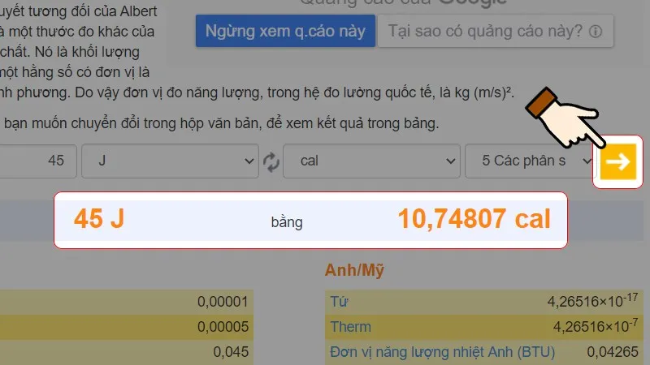Open the target unit dropdown showing cal

[x=371, y=161]
